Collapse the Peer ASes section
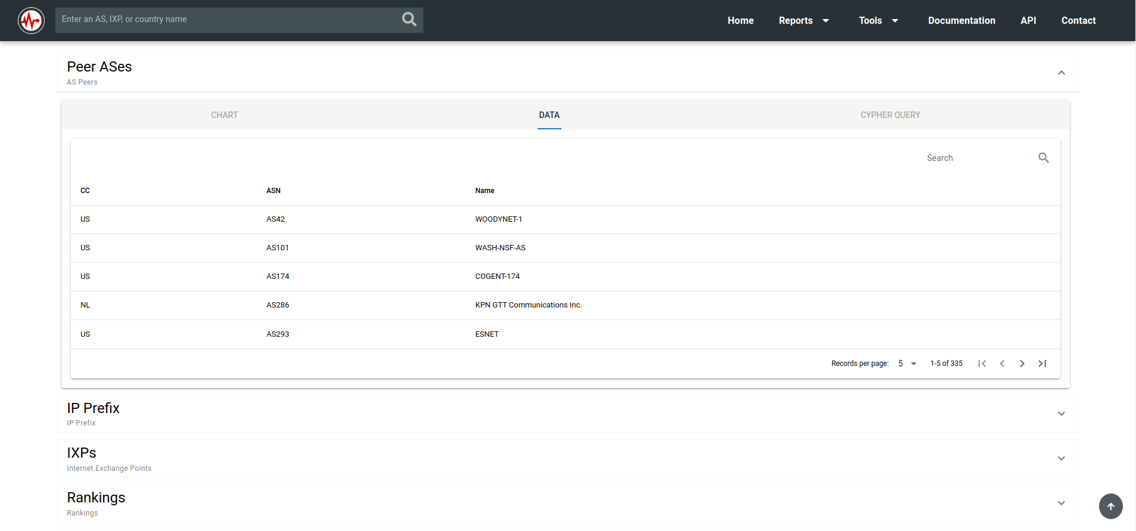Viewport: 1136px width, 531px height. pyautogui.click(x=1061, y=73)
